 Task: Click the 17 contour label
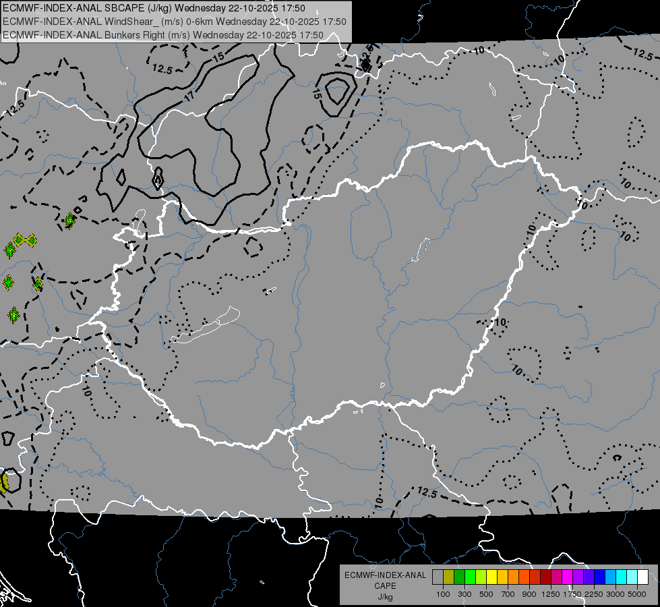tap(190, 96)
